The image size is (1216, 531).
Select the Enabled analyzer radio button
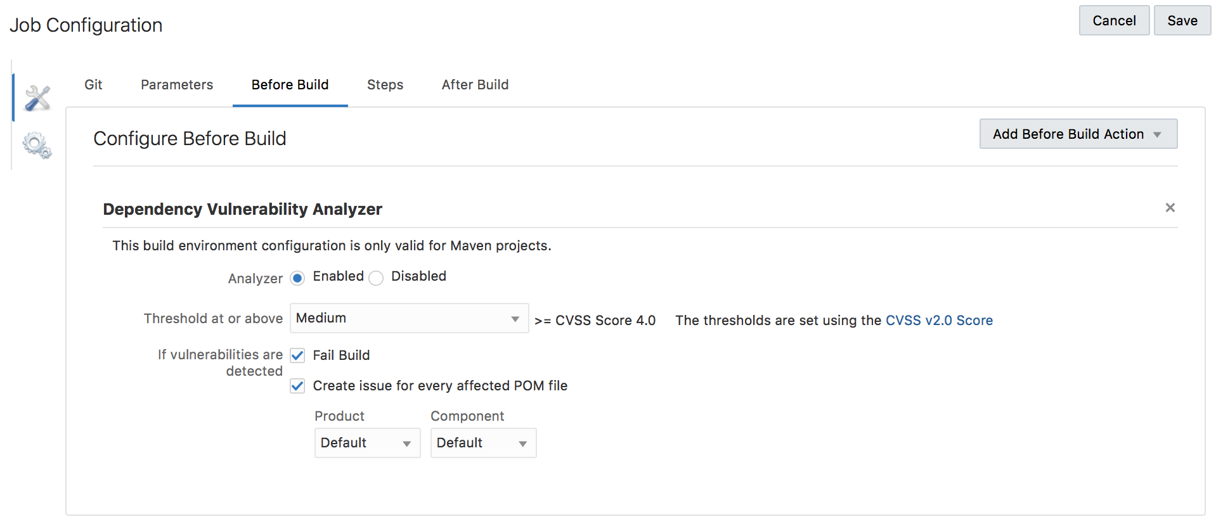click(297, 278)
